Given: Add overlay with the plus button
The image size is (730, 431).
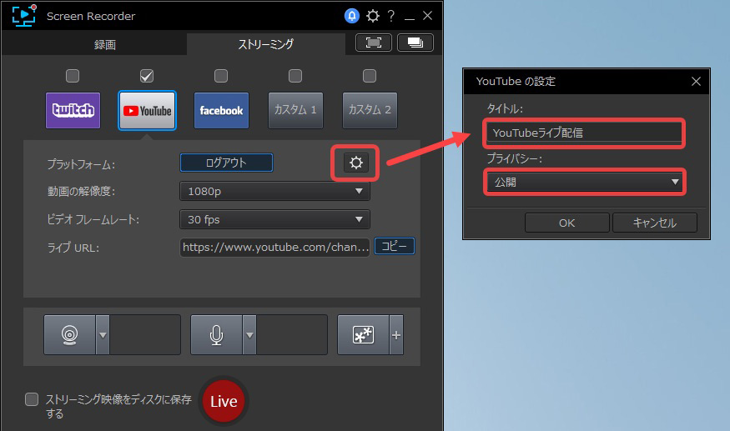Looking at the screenshot, I should [396, 334].
